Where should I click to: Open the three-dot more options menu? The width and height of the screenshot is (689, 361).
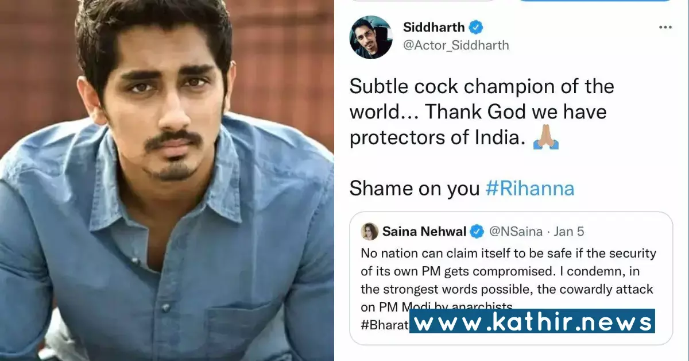pyautogui.click(x=665, y=28)
